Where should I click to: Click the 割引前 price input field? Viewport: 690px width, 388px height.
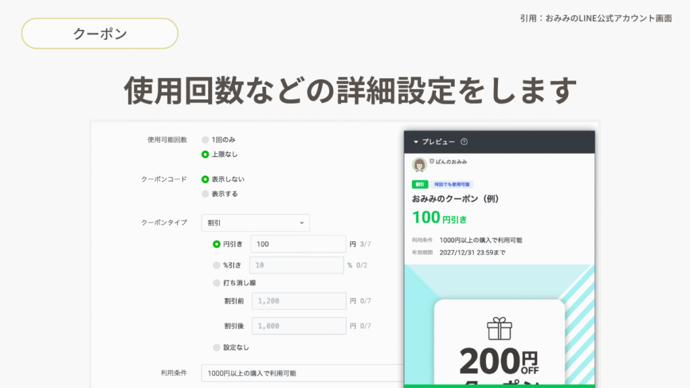point(299,301)
